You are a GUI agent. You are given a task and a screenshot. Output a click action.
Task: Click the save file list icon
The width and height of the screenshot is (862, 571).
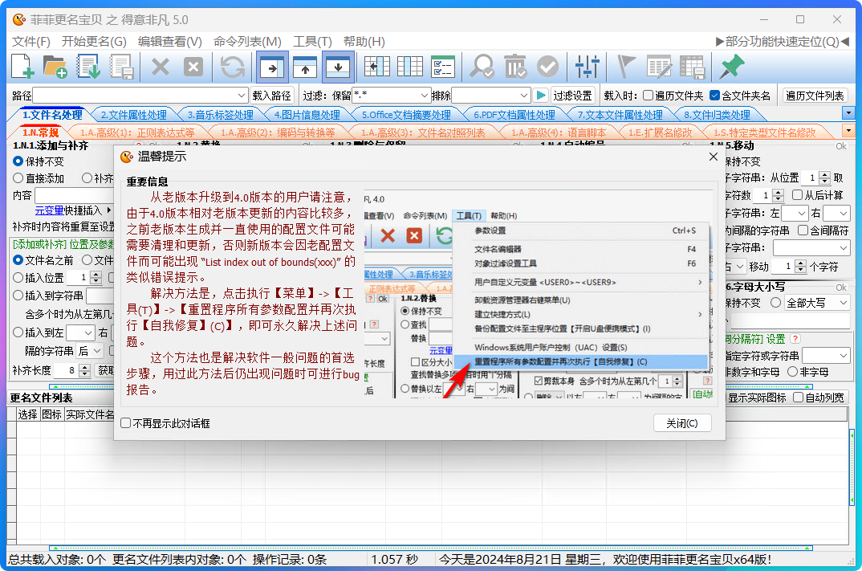pyautogui.click(x=121, y=67)
